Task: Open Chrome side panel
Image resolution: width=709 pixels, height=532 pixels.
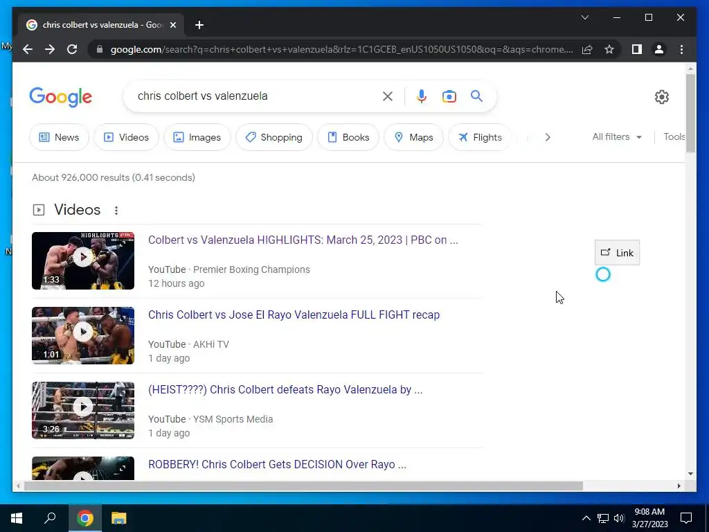Action: (637, 49)
